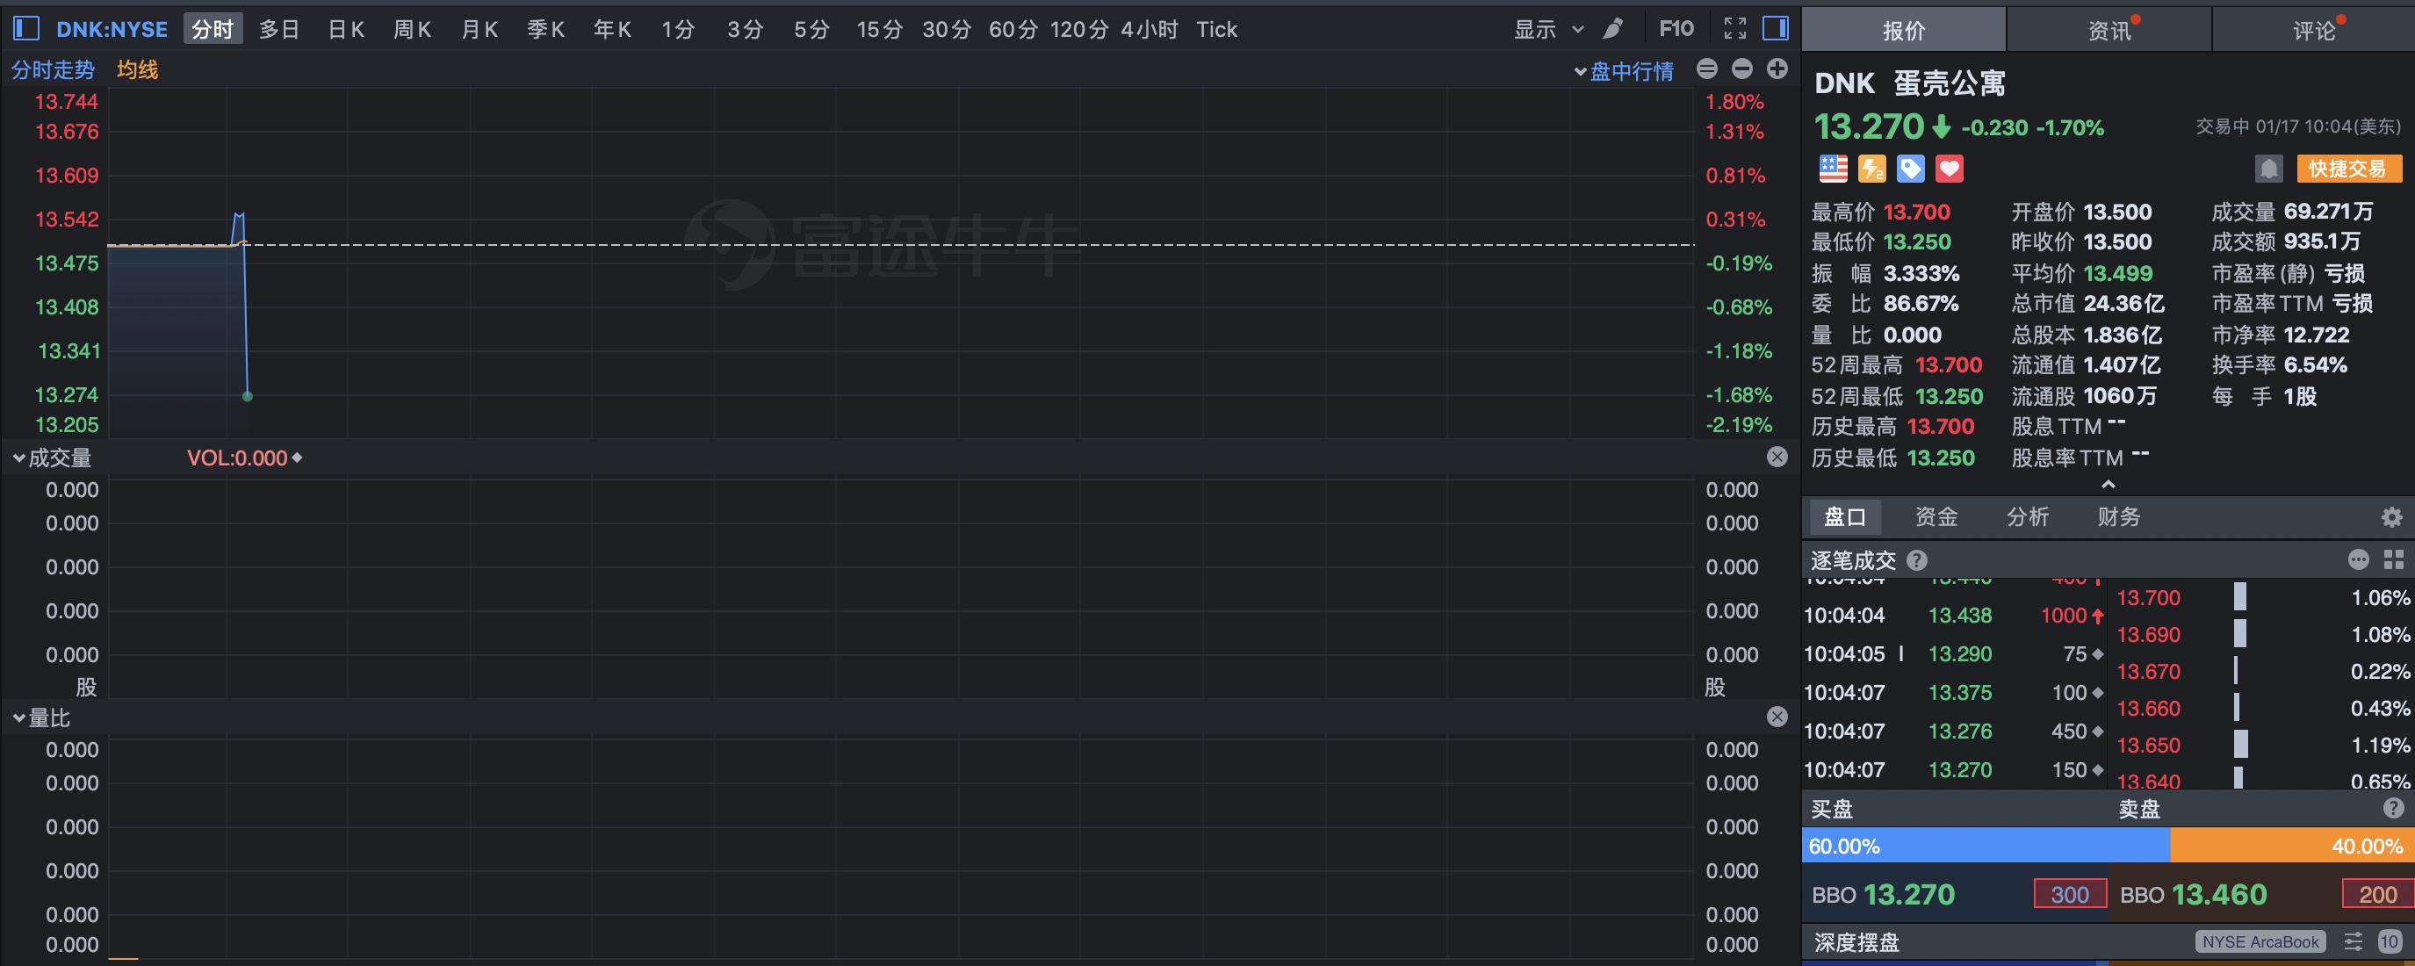Zoom out chart with minus icon
Screen dimensions: 2415x966
pyautogui.click(x=1742, y=68)
